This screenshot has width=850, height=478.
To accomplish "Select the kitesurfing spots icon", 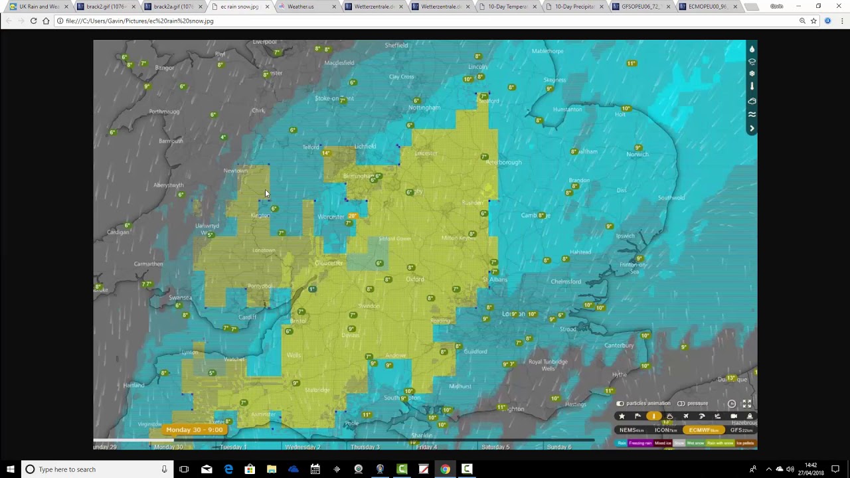I will 718,416.
